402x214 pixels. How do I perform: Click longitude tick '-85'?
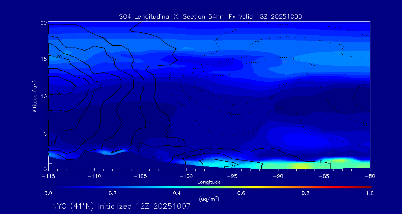(324, 176)
